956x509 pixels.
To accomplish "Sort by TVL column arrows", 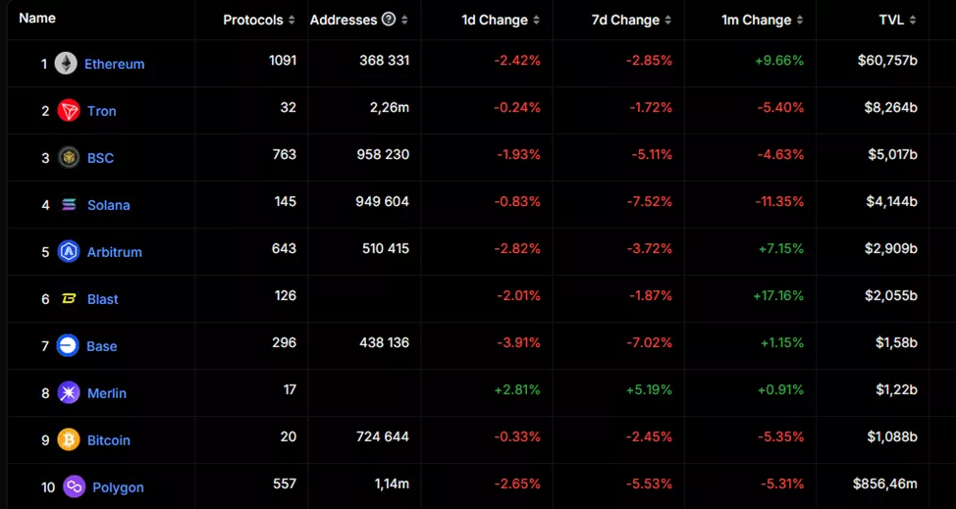I will tap(913, 21).
